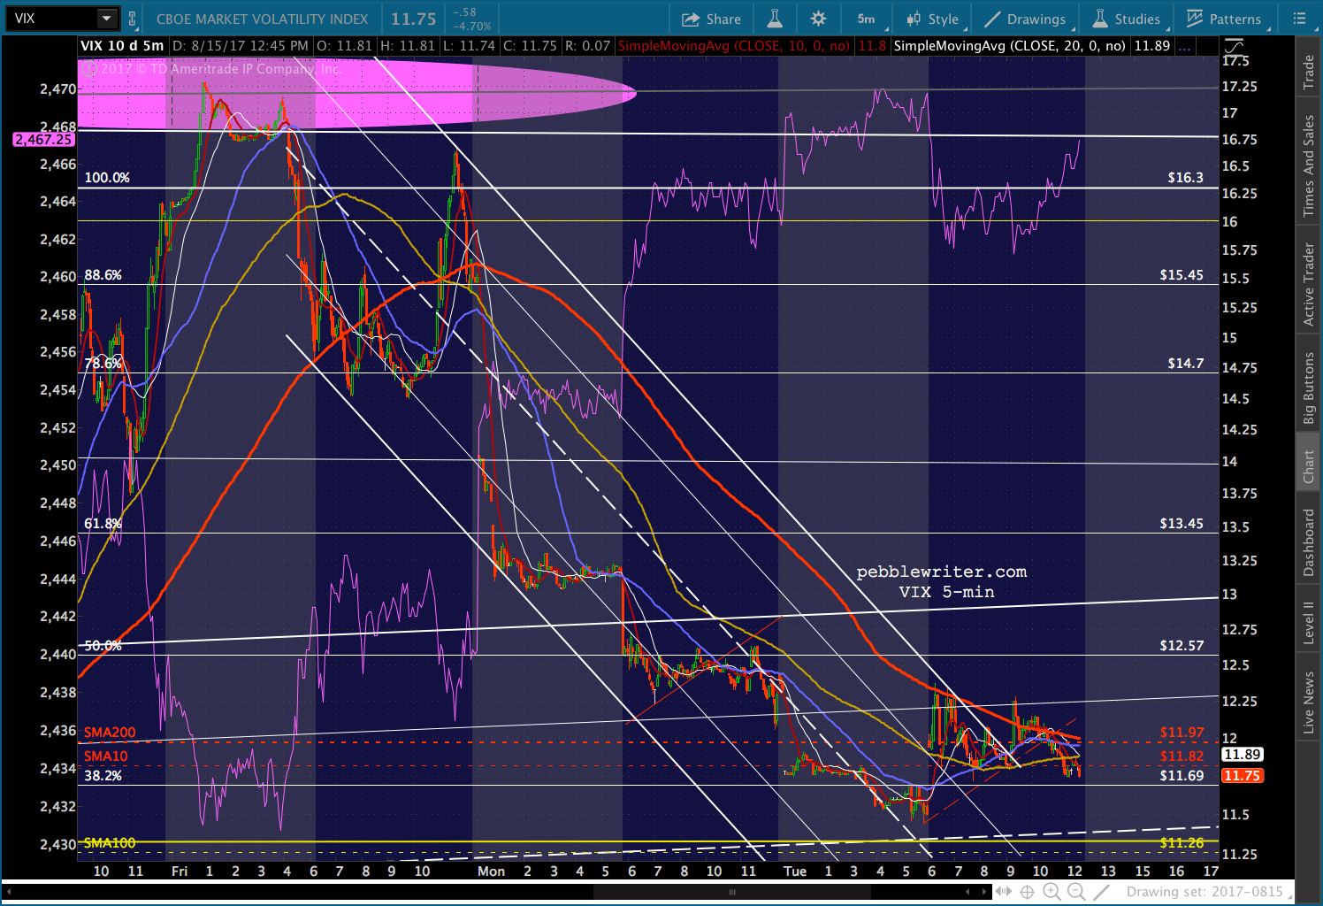Screen dimensions: 1323x906
Task: Click the zoom out magnifier icon
Action: (1076, 892)
